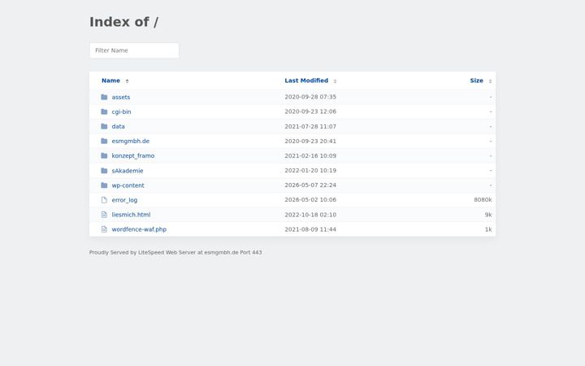Image resolution: width=585 pixels, height=366 pixels.
Task: Click the sort arrow next to Size
Action: coord(490,81)
